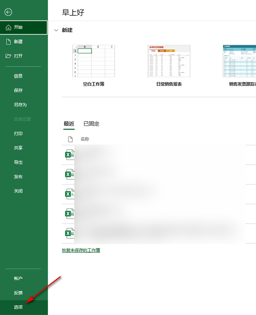Select the 最近 tab
256x315 pixels.
[x=69, y=124]
